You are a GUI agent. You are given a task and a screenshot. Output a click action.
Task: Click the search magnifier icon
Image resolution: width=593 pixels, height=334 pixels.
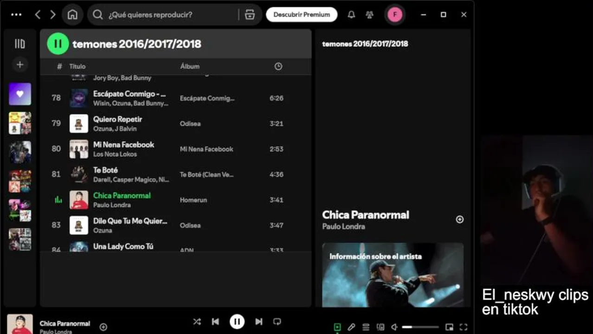point(97,14)
